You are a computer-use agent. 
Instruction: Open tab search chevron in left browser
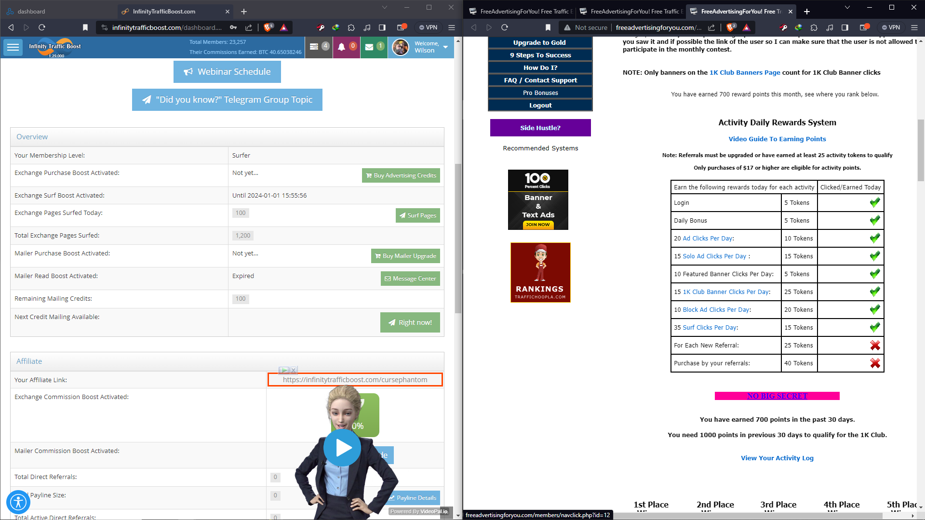384,7
